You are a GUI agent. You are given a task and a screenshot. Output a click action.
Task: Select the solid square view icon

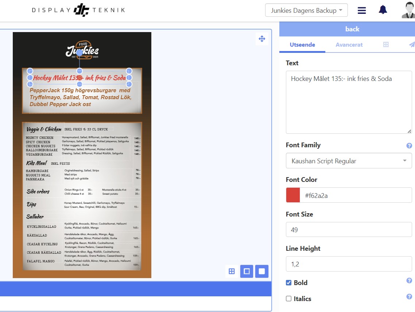coord(262,271)
